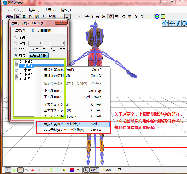Screen dimensions: 187x174
Task: Open the ボーン関連(B) menu
Action: click(41, 31)
